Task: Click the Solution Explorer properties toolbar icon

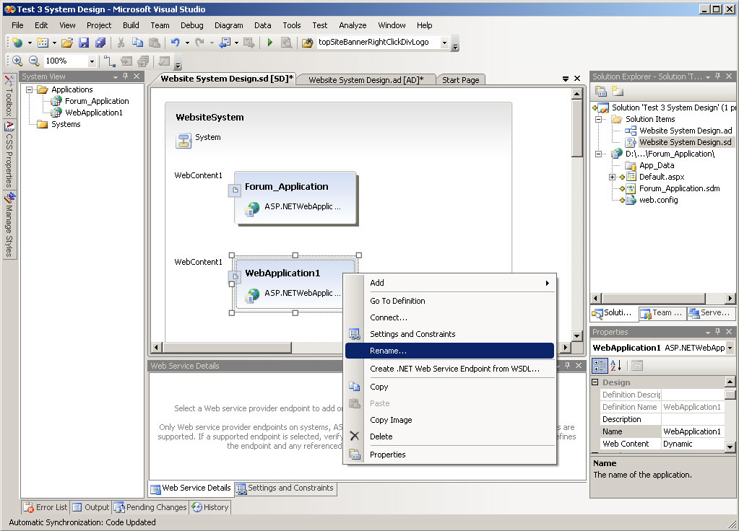Action: point(600,92)
